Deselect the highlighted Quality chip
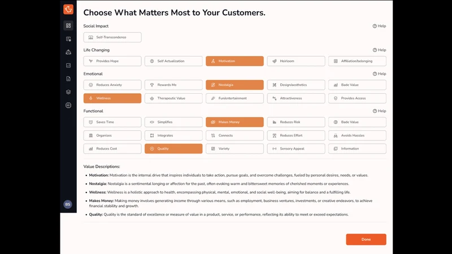This screenshot has height=254, width=452. pos(173,148)
